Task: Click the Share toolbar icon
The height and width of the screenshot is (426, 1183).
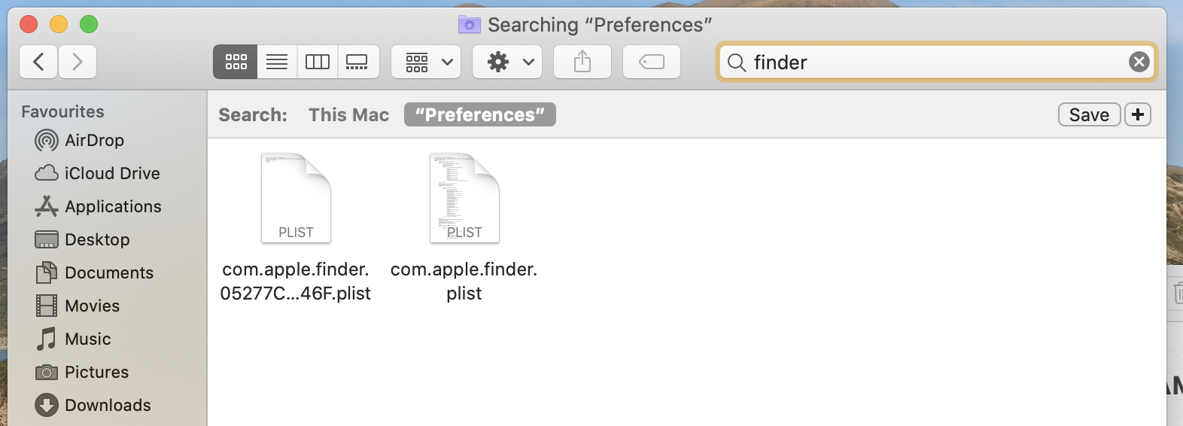Action: (x=582, y=62)
